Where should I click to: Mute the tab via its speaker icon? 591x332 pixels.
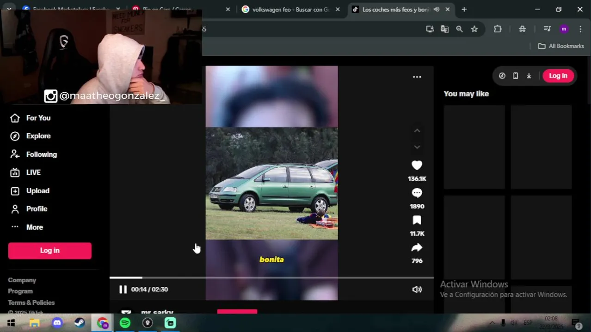click(x=437, y=9)
